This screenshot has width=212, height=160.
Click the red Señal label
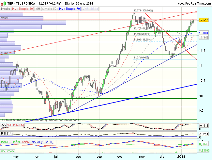coord(26,142)
